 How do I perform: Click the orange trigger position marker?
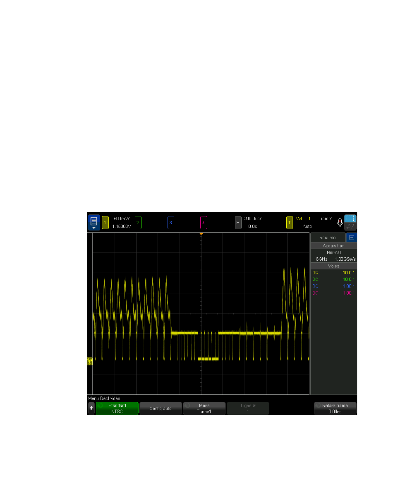201,234
